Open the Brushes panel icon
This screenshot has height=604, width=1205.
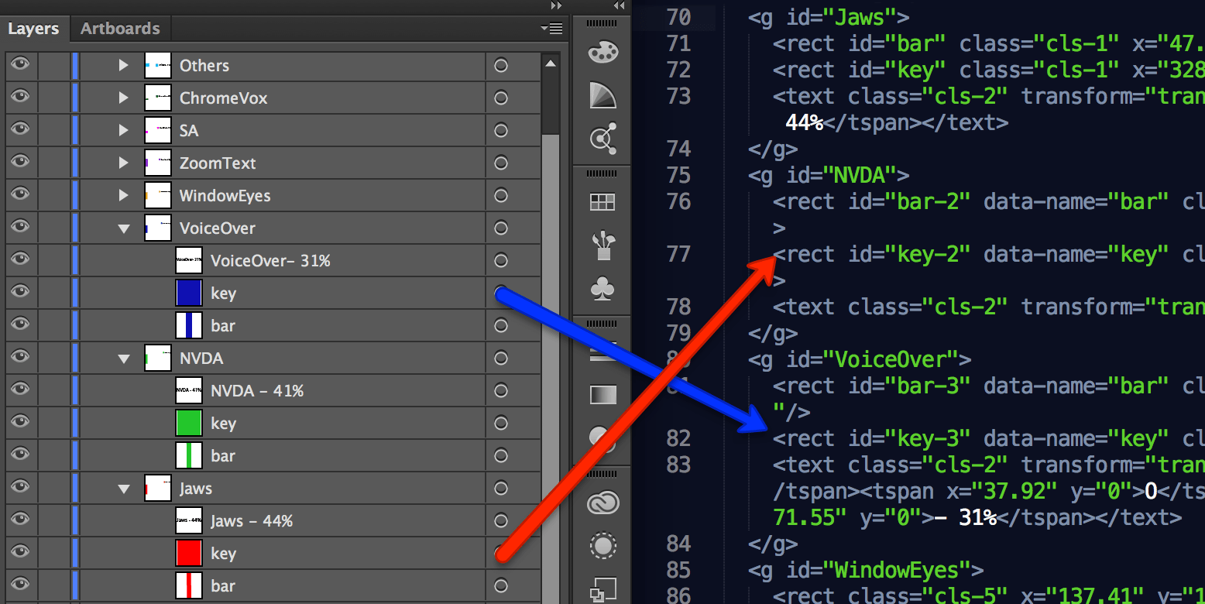coord(602,245)
